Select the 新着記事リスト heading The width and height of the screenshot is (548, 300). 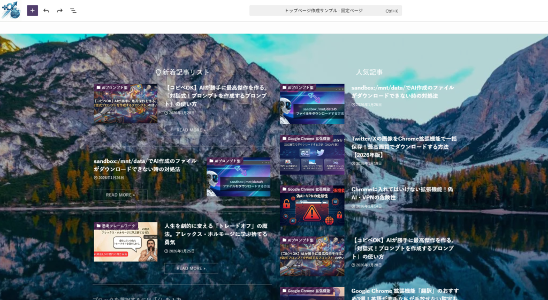(186, 72)
